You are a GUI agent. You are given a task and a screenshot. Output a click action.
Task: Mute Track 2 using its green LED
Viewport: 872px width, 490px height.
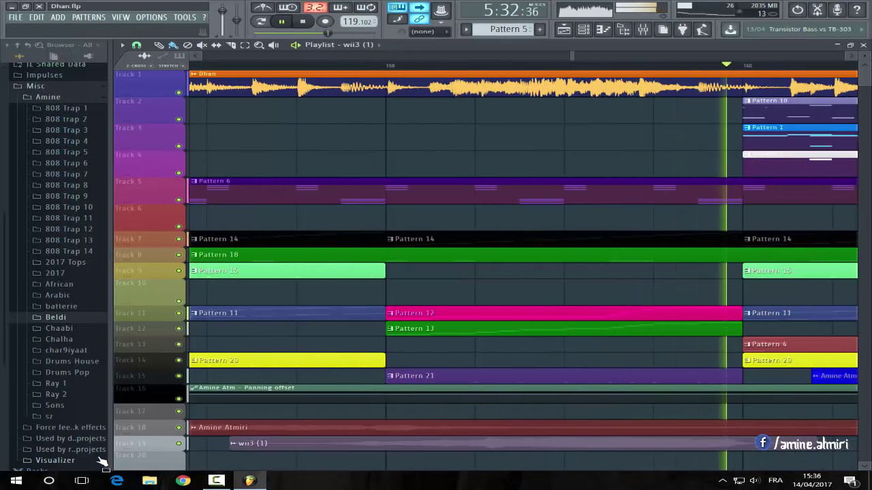(179, 119)
